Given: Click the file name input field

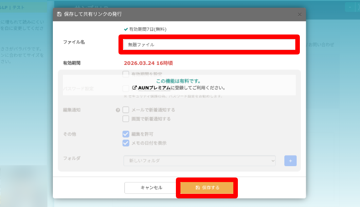Looking at the screenshot, I should pos(209,44).
